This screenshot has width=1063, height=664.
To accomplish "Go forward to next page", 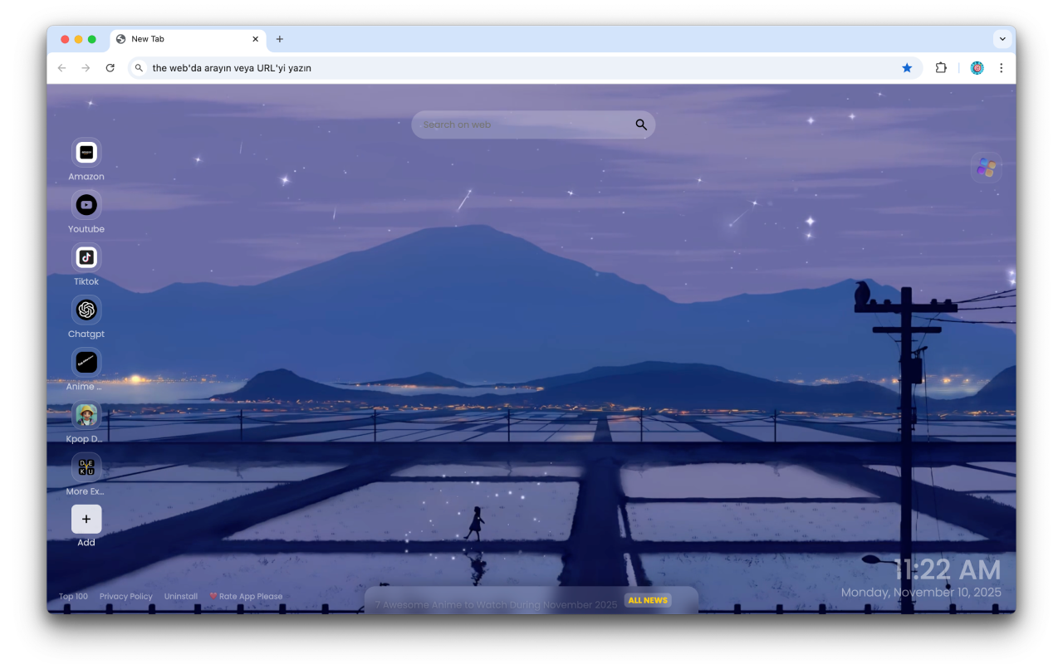I will (86, 68).
